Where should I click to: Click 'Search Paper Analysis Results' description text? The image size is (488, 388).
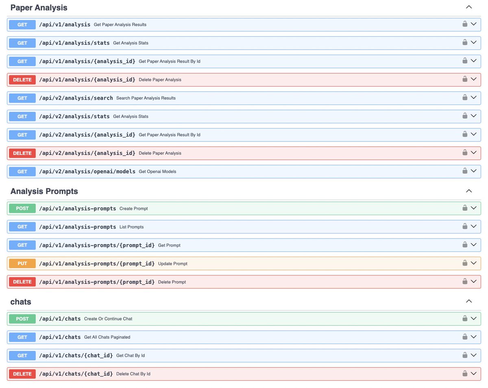[x=146, y=98]
